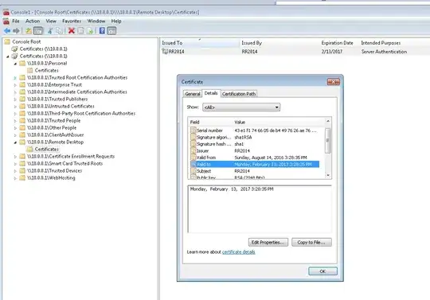Image resolution: width=430 pixels, height=300 pixels.
Task: Click the Edit Properties button
Action: [268, 242]
